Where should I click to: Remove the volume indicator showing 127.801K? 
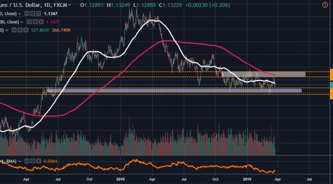click(26, 30)
